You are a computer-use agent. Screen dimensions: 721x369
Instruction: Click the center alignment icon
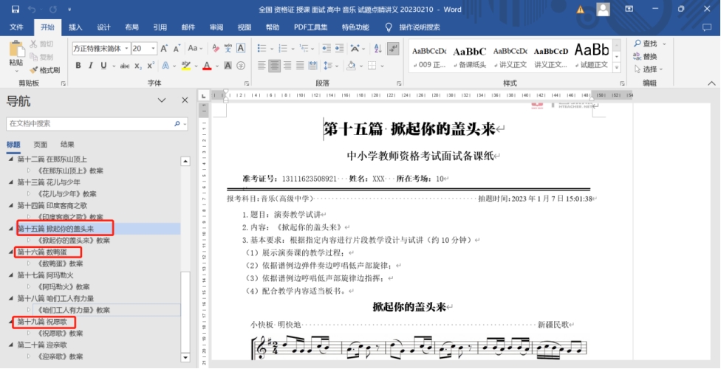[x=274, y=66]
